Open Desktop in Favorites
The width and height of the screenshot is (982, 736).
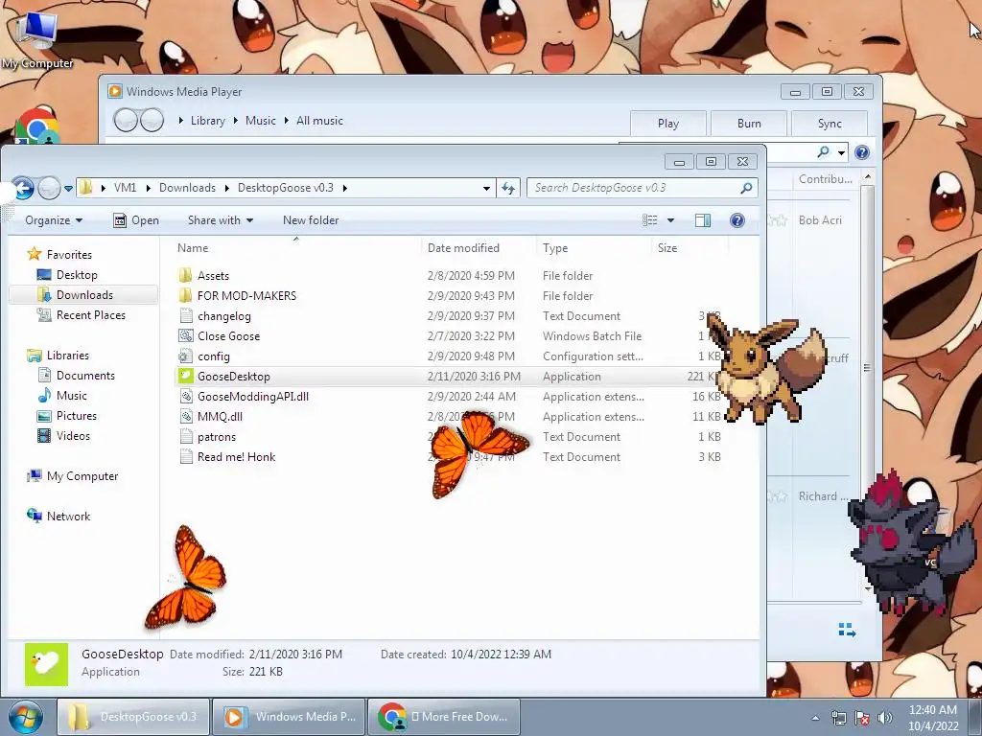pos(77,275)
